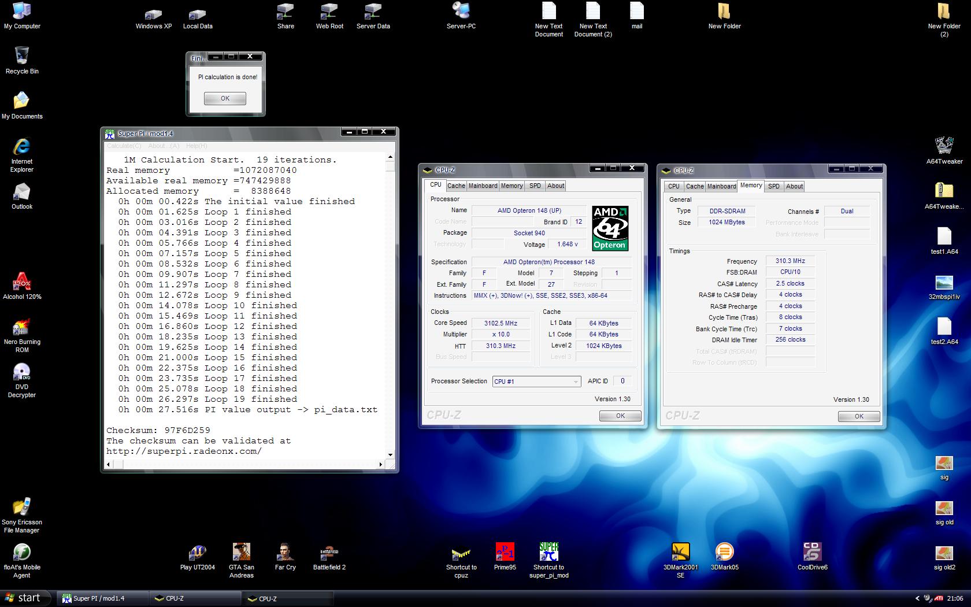Viewport: 971px width, 607px height.
Task: Open the Recycle Bin icon
Action: pyautogui.click(x=22, y=61)
